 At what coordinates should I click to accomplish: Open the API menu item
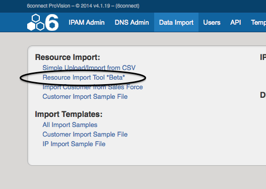[235, 22]
